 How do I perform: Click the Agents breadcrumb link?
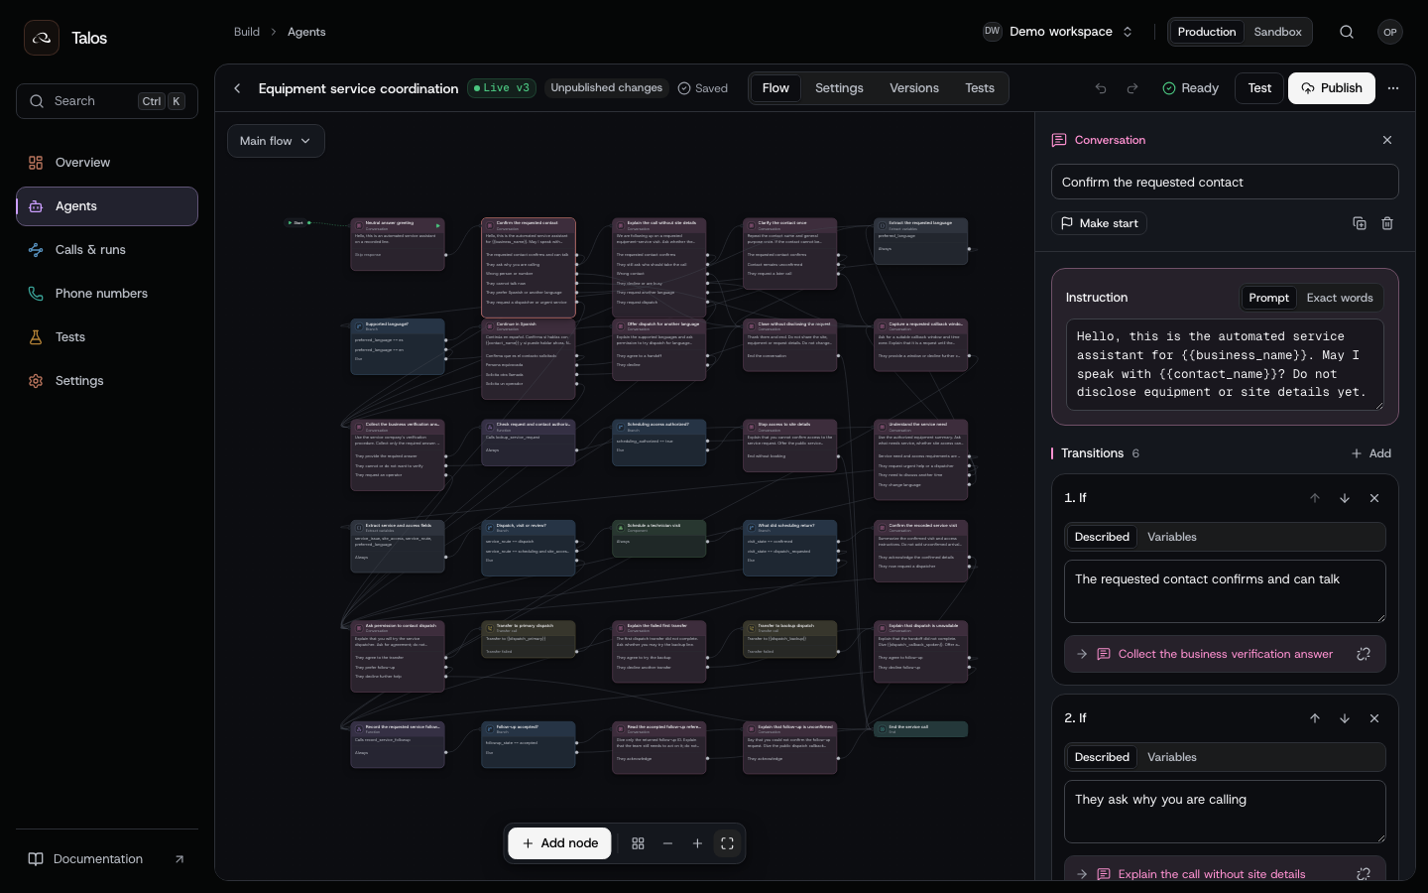coord(306,32)
